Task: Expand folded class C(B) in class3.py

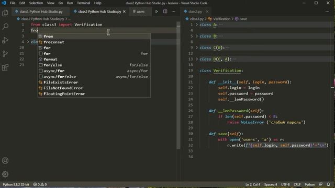Action: point(197,48)
